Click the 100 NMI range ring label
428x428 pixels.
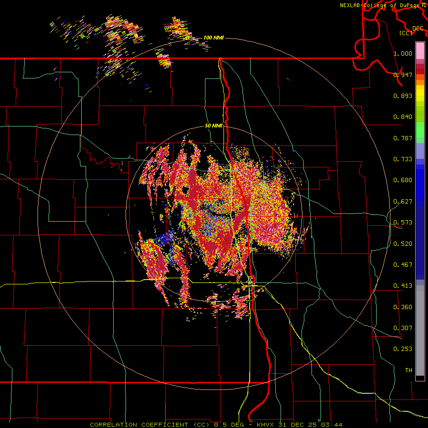(x=214, y=38)
